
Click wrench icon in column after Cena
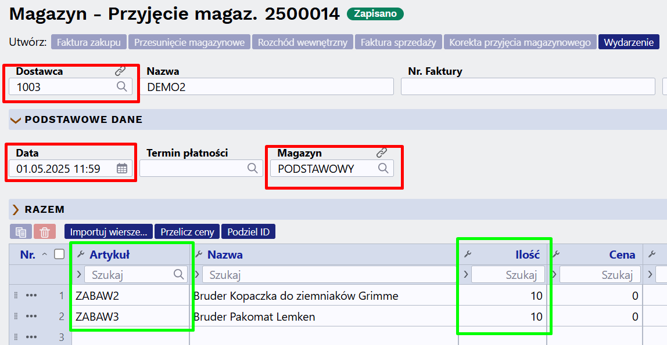pyautogui.click(x=652, y=254)
